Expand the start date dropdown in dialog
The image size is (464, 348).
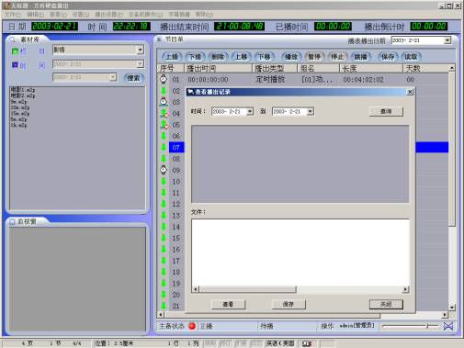click(x=250, y=111)
